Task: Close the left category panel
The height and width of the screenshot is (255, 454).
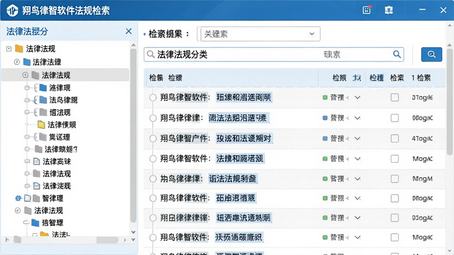Action: tap(129, 31)
